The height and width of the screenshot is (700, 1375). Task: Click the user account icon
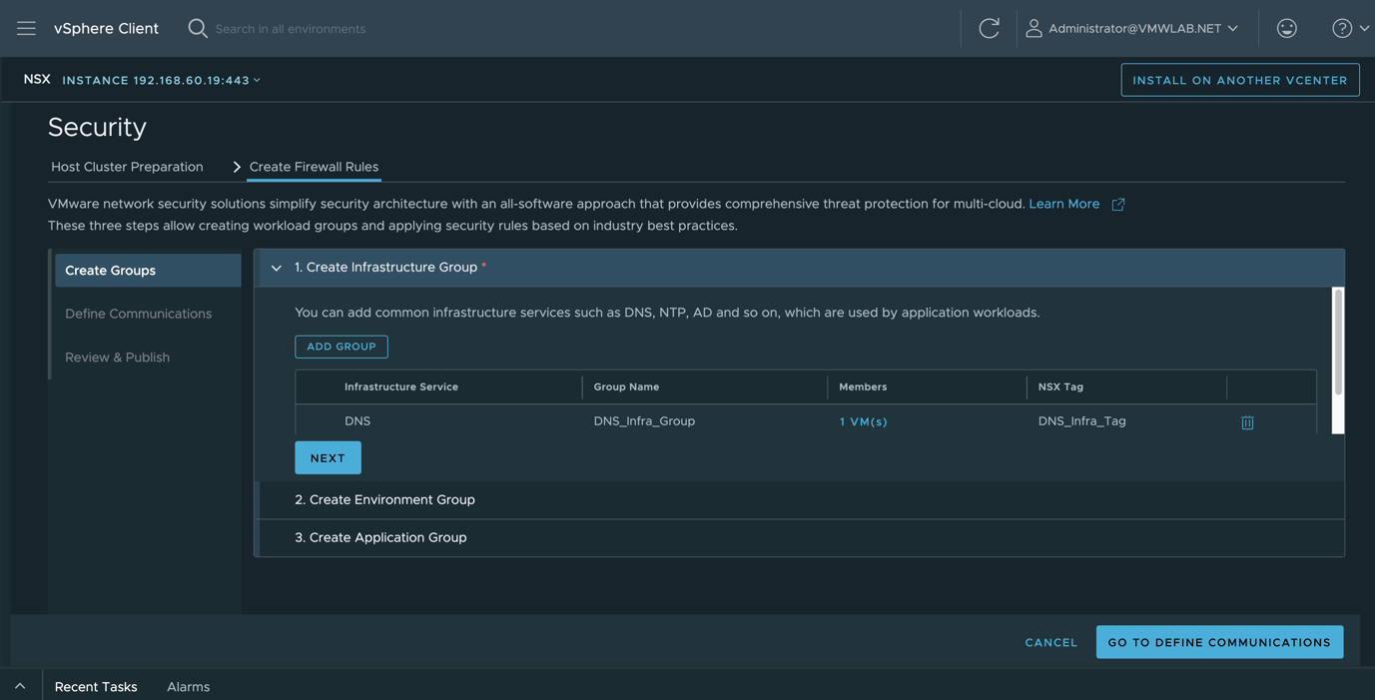[1033, 28]
